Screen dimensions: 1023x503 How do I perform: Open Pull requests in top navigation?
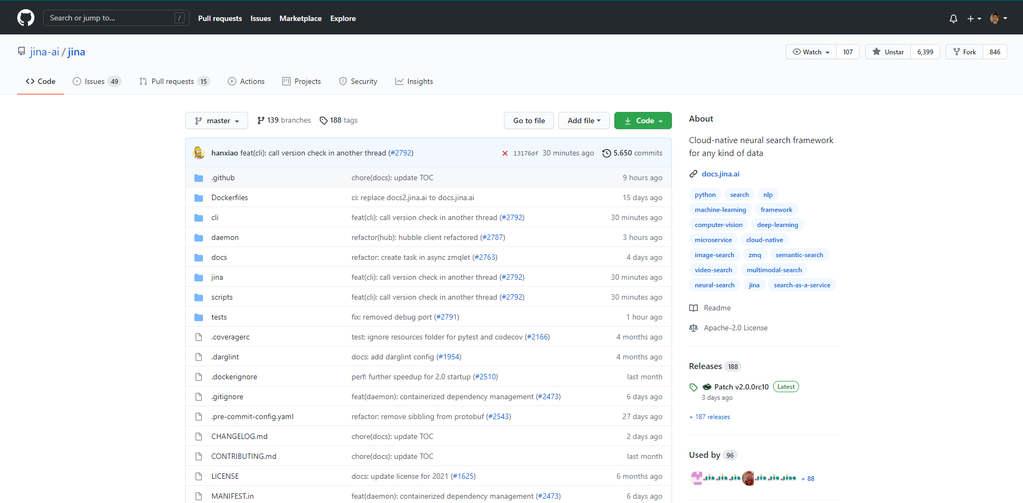click(220, 18)
